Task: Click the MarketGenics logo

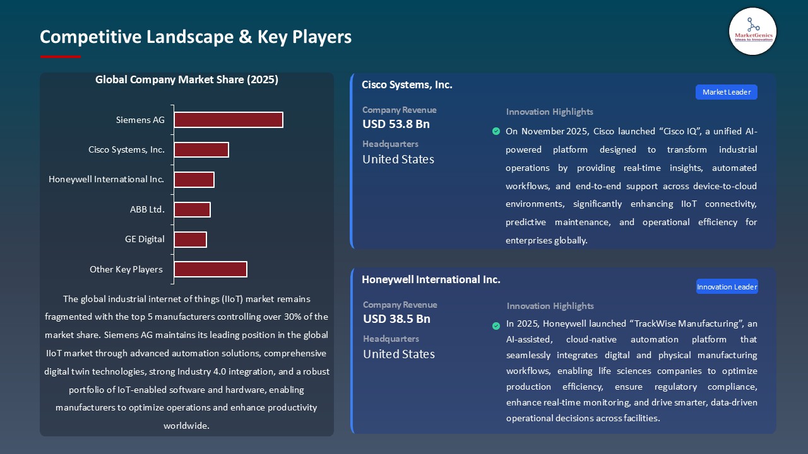Action: tap(752, 32)
